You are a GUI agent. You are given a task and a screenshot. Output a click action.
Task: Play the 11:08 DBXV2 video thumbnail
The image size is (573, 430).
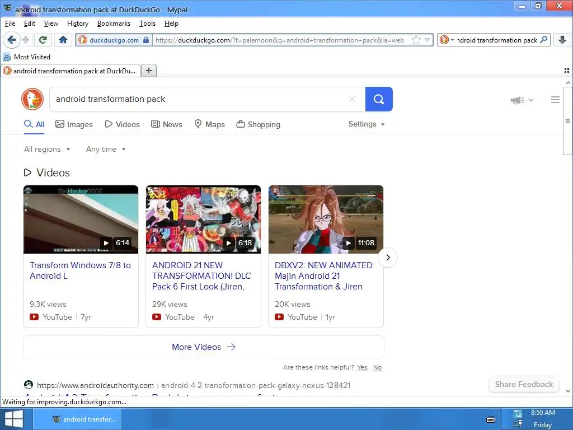(x=326, y=219)
